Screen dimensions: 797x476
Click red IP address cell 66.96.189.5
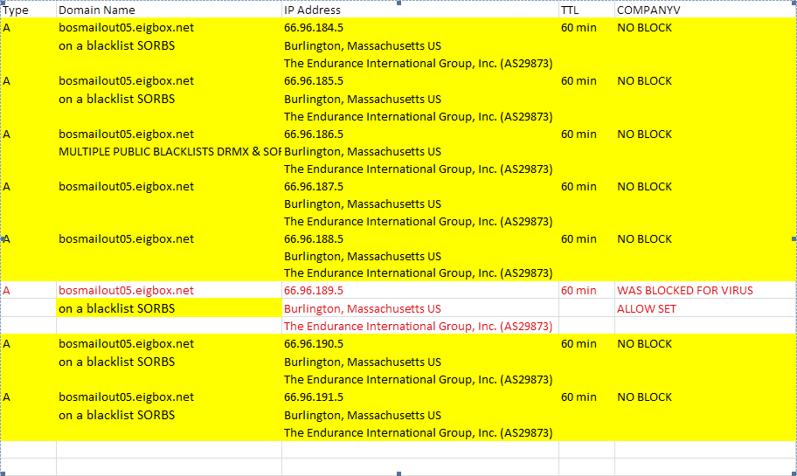click(419, 290)
